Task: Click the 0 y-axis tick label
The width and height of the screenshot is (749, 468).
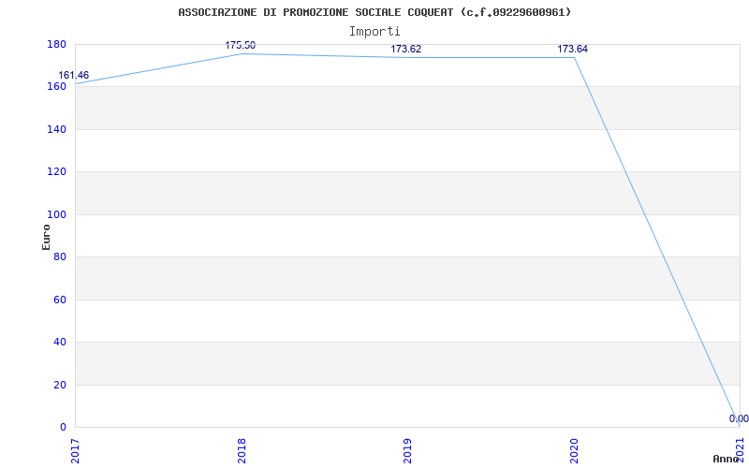Action: click(63, 427)
